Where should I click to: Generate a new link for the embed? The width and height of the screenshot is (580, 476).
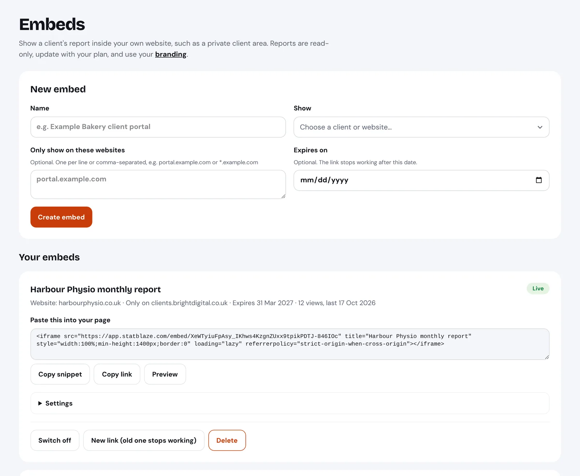pyautogui.click(x=144, y=440)
